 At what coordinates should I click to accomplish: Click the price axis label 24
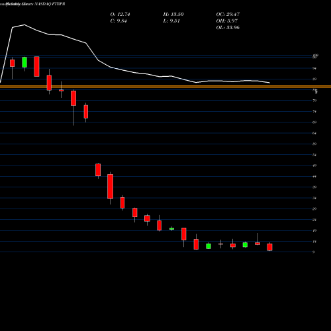pos(314,220)
